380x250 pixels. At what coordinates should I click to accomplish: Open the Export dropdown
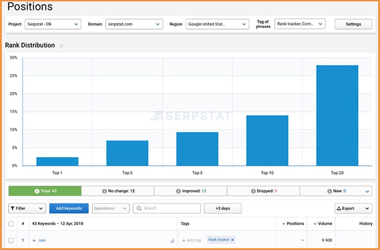click(x=354, y=208)
